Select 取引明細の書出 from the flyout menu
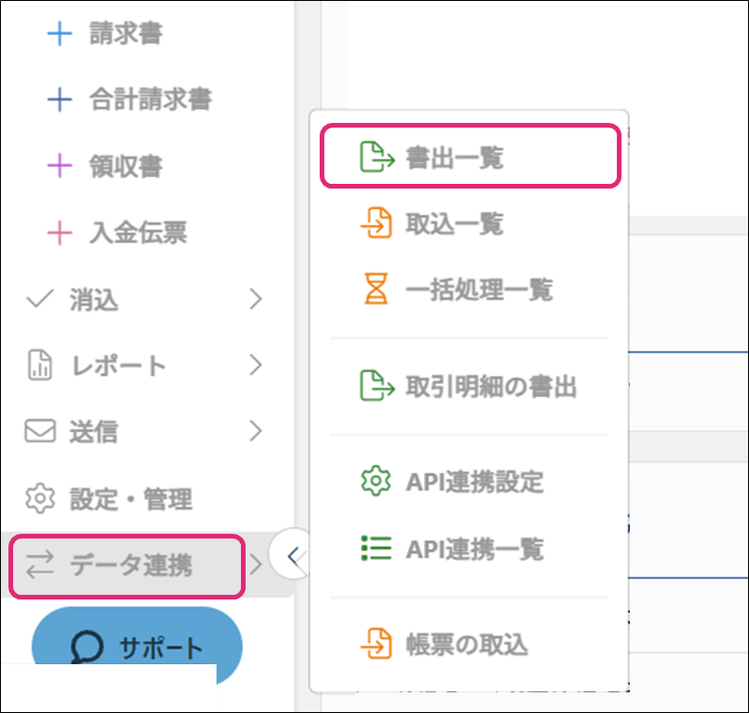Image resolution: width=749 pixels, height=713 pixels. [491, 387]
